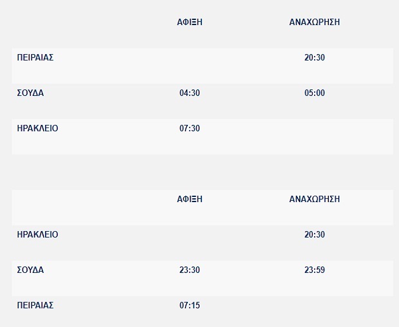Select ΗΡΑΚΛΕΙΟ port in the bottom timetable
This screenshot has width=399, height=327.
click(37, 234)
